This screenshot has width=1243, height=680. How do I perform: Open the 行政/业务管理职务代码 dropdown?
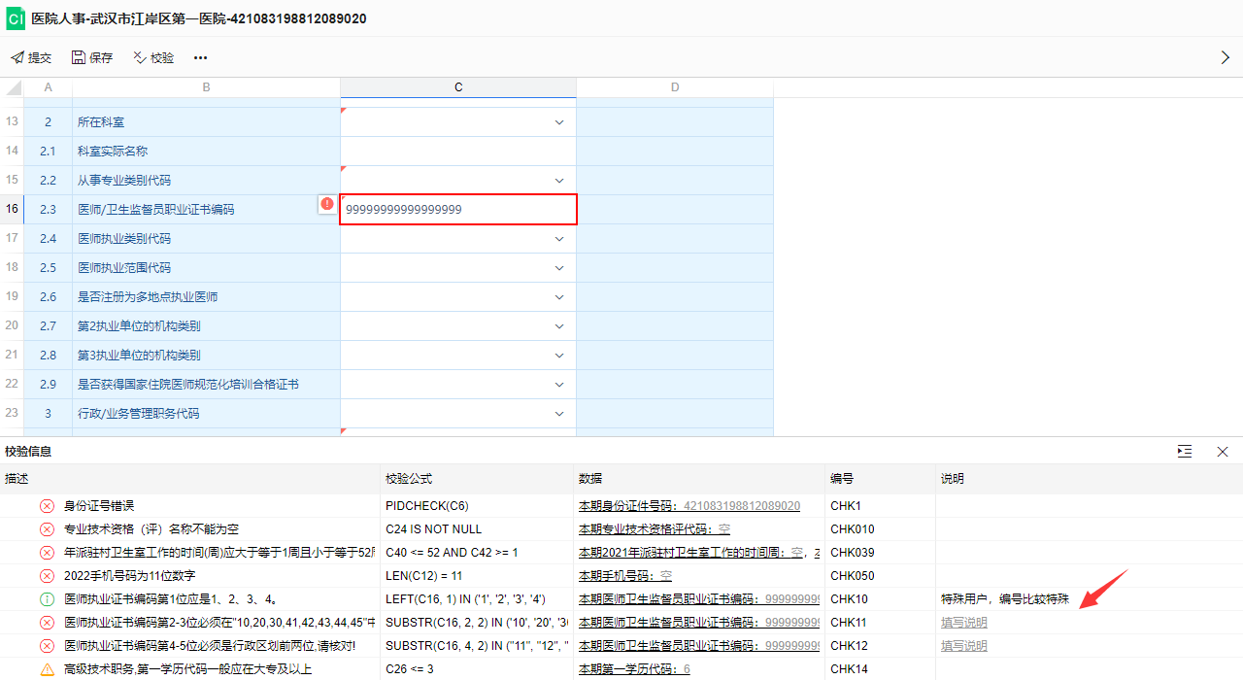(559, 414)
